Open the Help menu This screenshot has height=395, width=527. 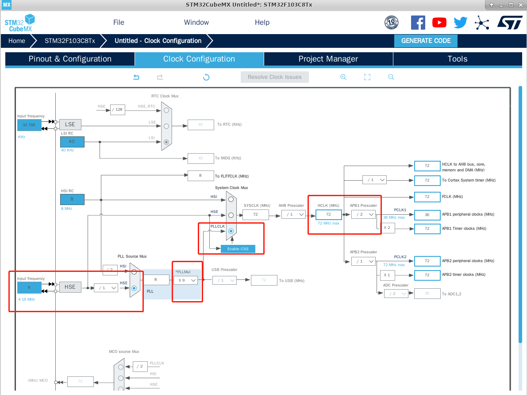point(262,22)
